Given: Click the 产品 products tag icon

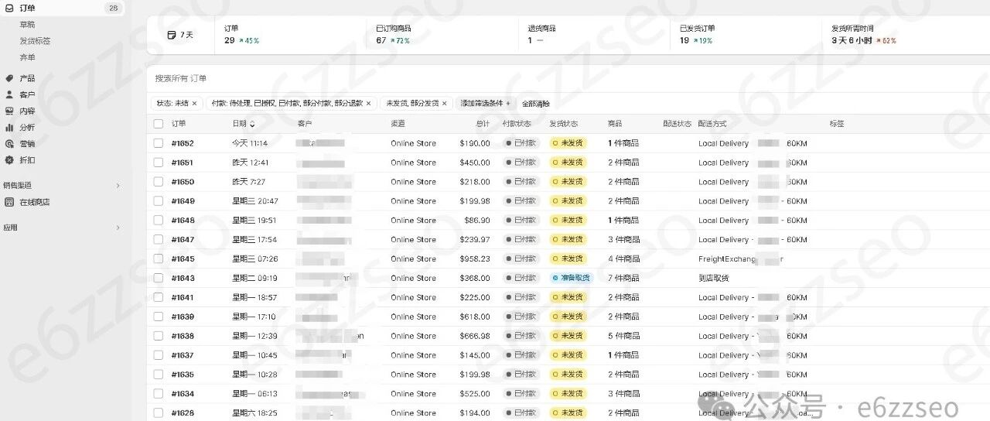Looking at the screenshot, I should 9,78.
